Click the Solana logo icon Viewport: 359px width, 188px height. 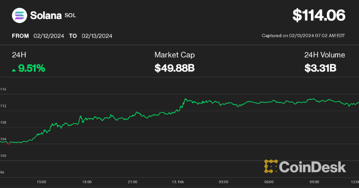[x=19, y=15]
